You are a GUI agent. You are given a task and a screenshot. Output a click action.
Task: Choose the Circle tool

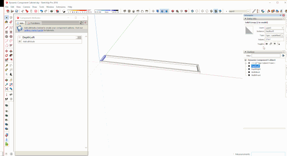(x=7, y=37)
